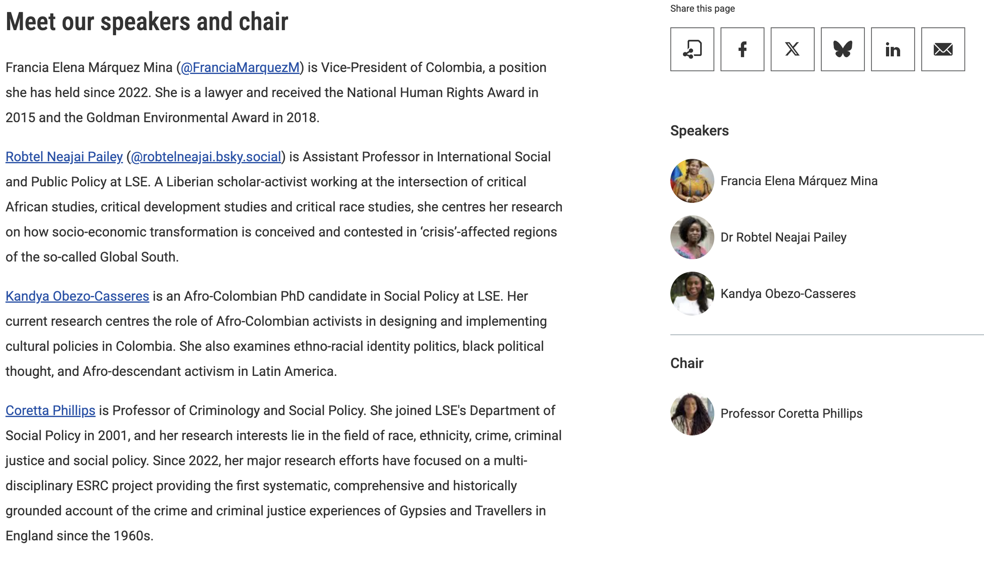Share this page on X
This screenshot has height=563, width=984.
coord(792,49)
